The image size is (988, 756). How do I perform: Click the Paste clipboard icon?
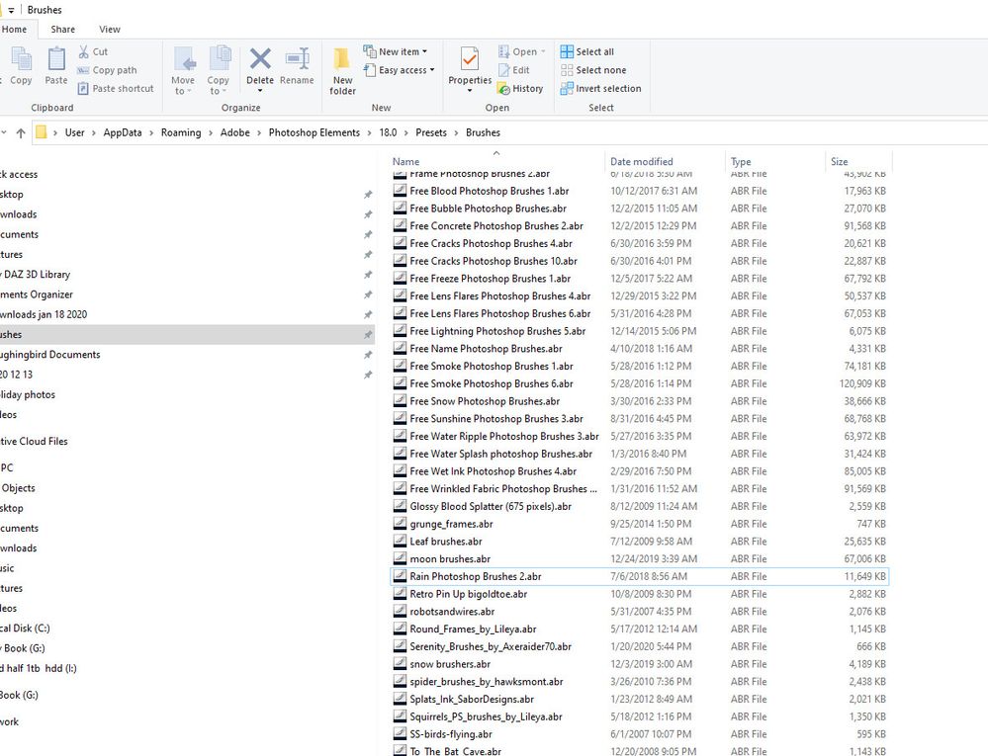(56, 58)
